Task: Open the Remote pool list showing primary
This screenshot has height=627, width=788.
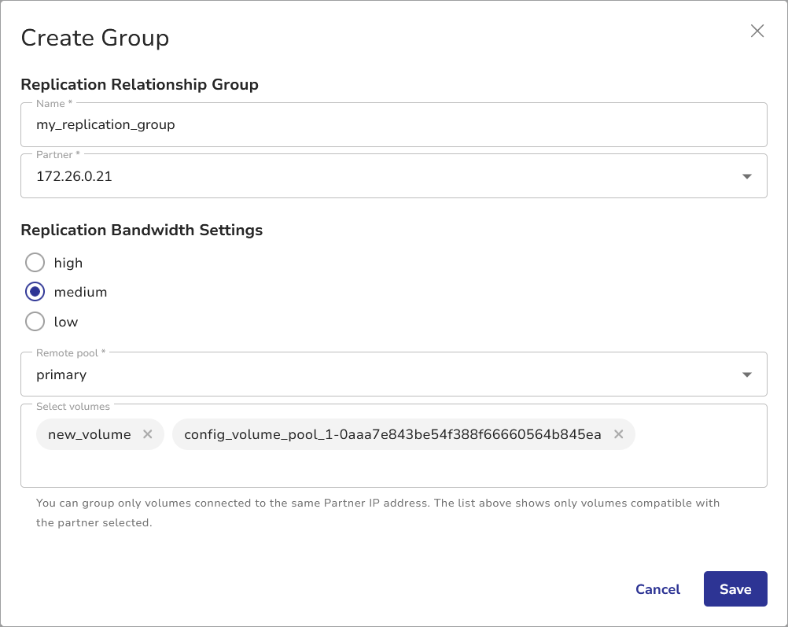Action: [x=377, y=374]
